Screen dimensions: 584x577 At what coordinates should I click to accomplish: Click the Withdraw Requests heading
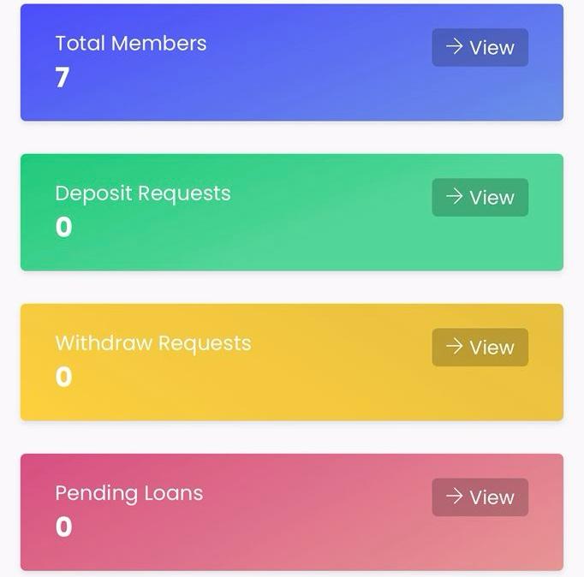coord(153,343)
